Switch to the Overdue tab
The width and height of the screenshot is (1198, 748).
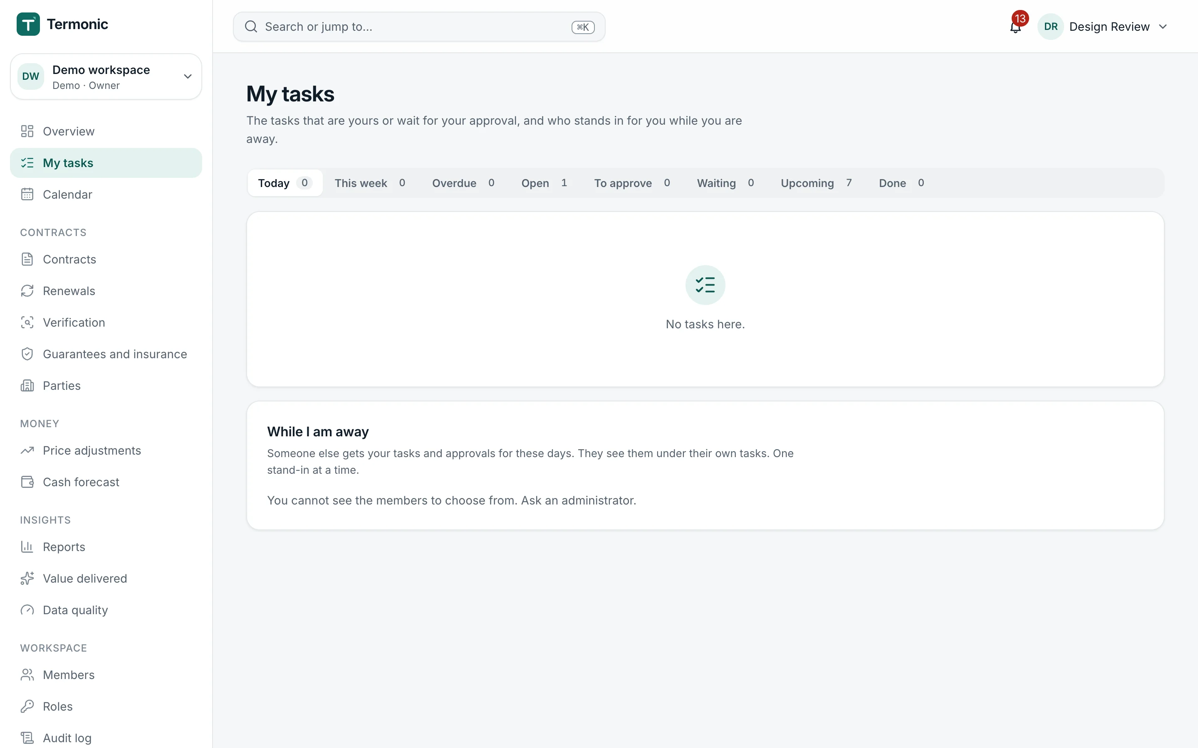pos(463,183)
